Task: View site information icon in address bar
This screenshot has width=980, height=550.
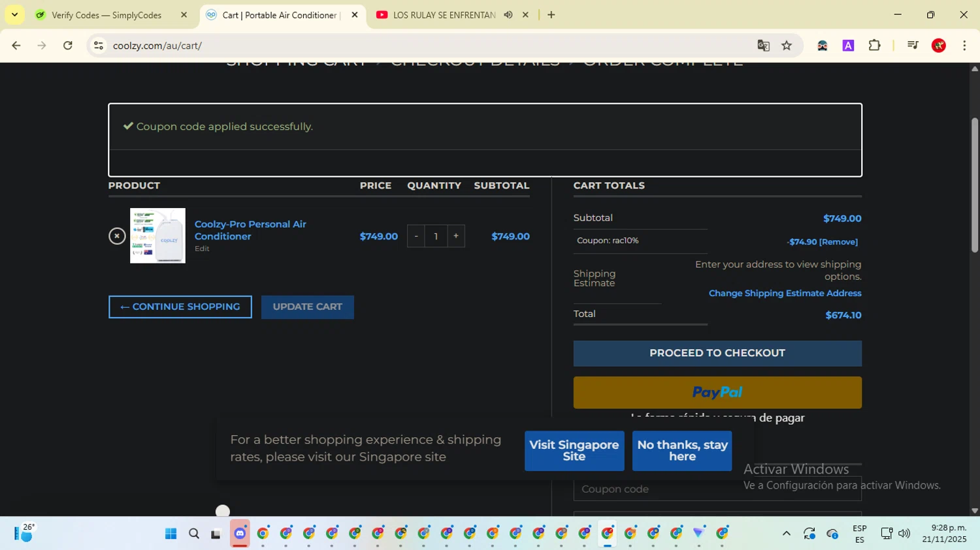Action: point(99,46)
